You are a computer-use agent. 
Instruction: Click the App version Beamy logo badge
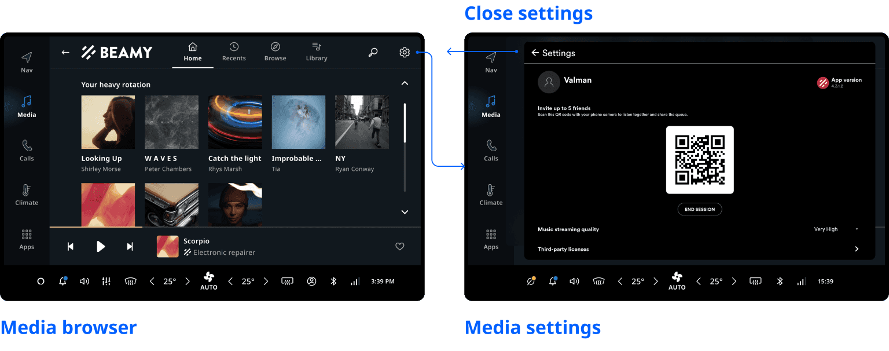click(822, 83)
